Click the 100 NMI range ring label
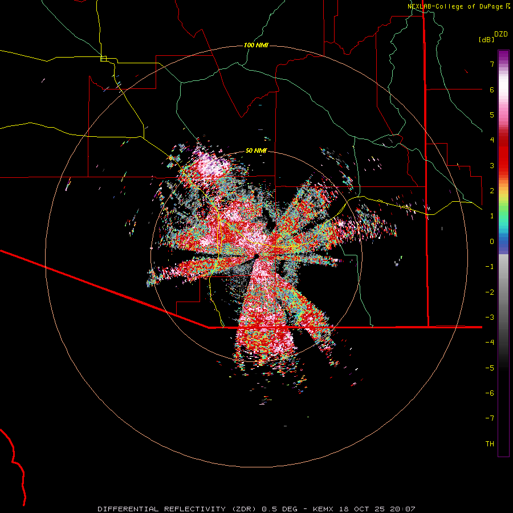513x513 pixels. coord(256,45)
